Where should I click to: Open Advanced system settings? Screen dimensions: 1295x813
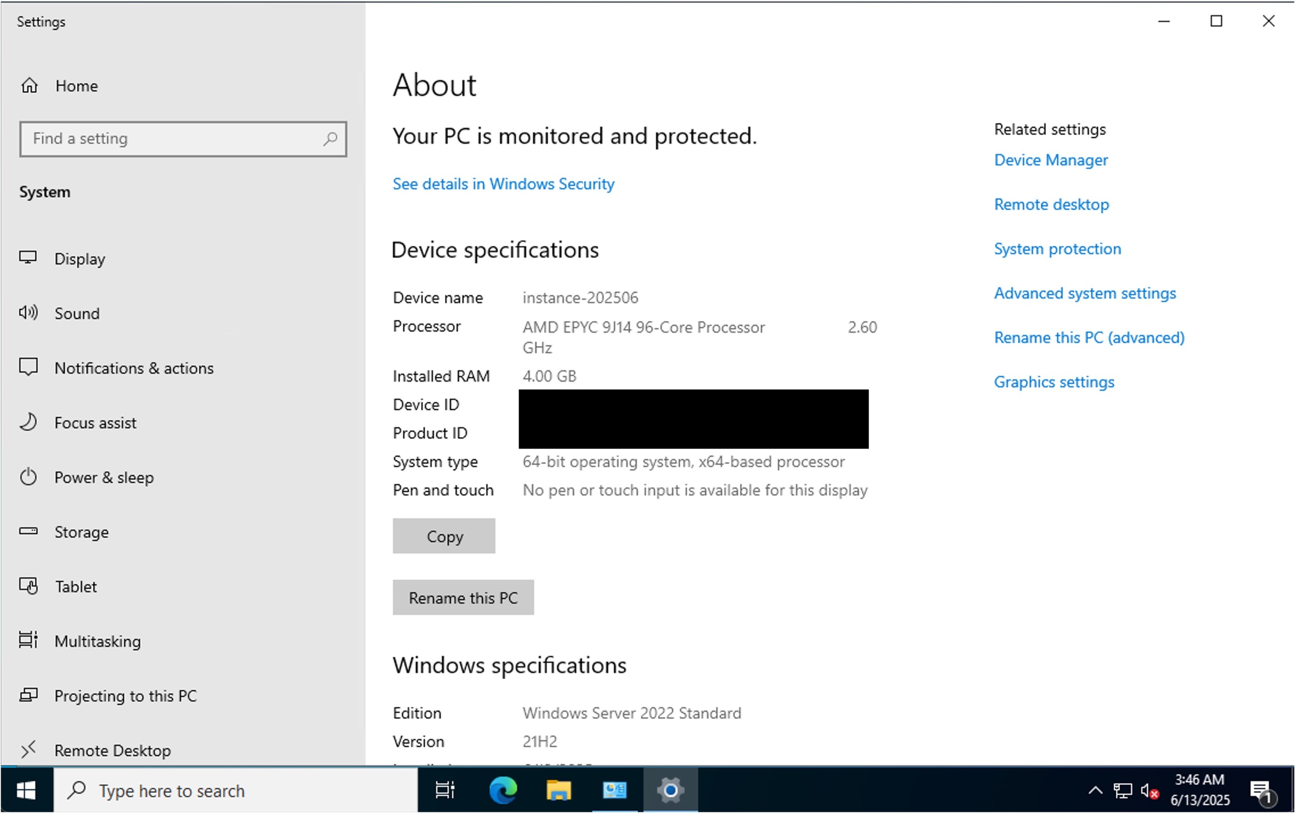click(x=1085, y=293)
